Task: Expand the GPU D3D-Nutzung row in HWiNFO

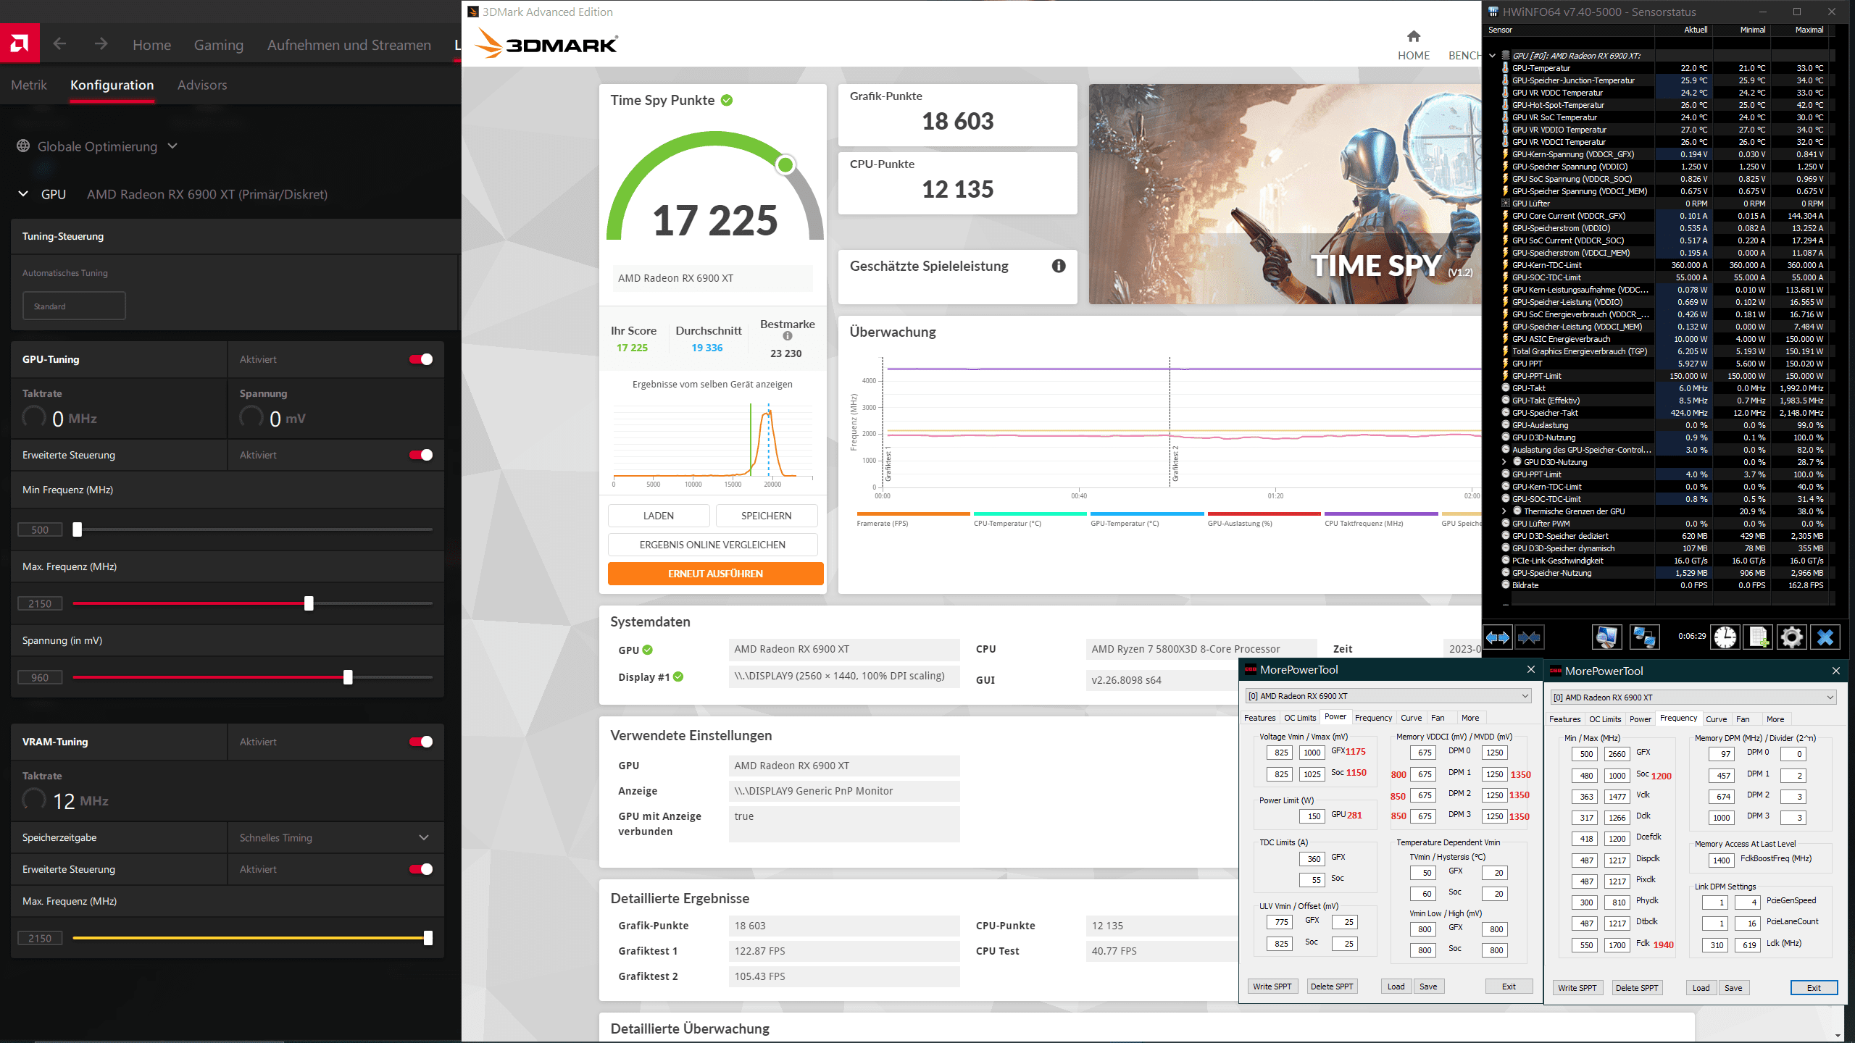Action: click(x=1504, y=462)
